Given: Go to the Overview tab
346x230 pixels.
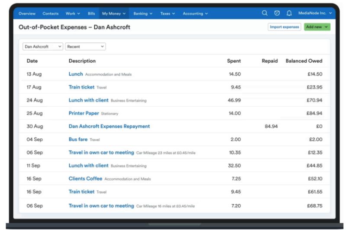Looking at the screenshot, I should click(27, 13).
